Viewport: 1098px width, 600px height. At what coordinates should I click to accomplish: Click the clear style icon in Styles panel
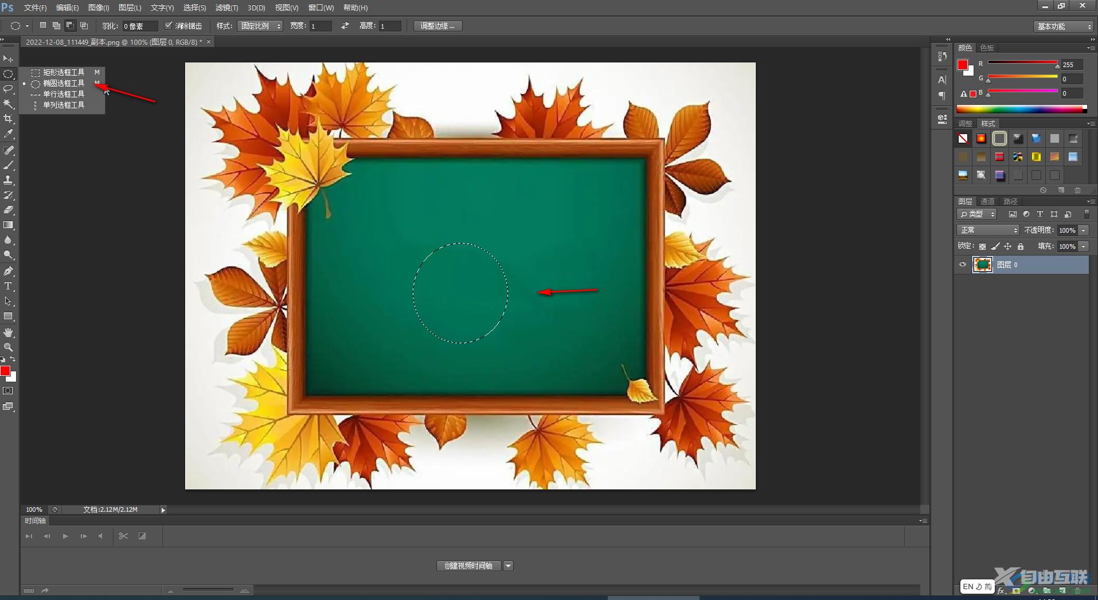click(x=1043, y=190)
